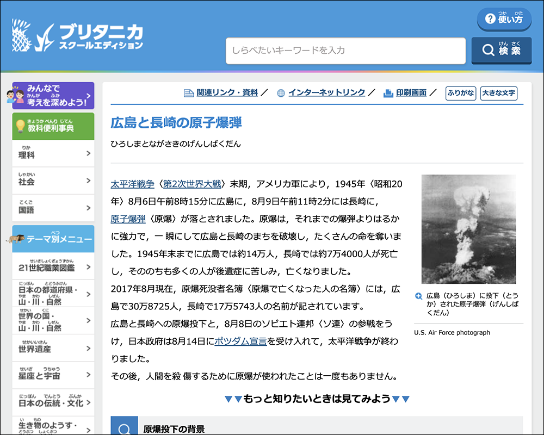Click the Britannica School Edition logo

pyautogui.click(x=77, y=35)
